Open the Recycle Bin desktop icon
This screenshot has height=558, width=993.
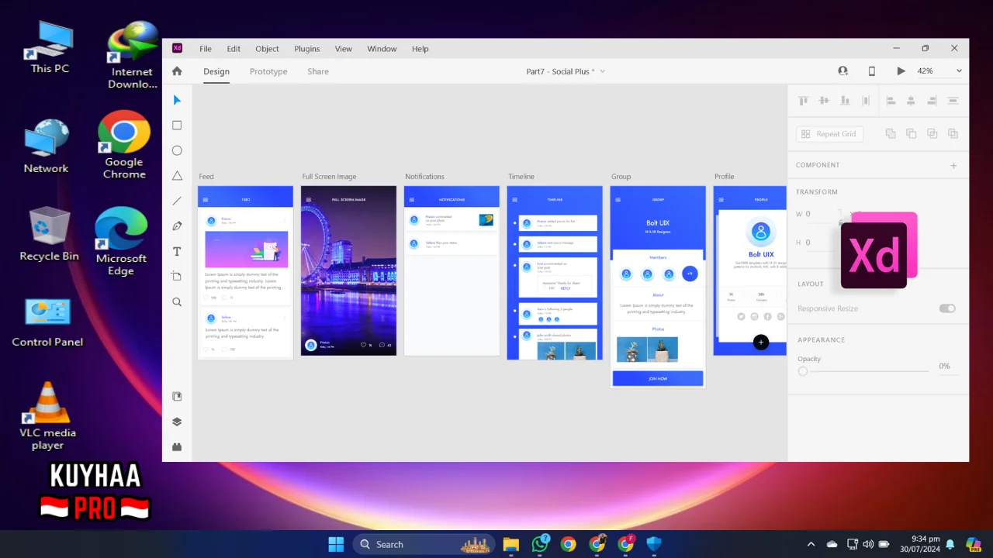[50, 233]
